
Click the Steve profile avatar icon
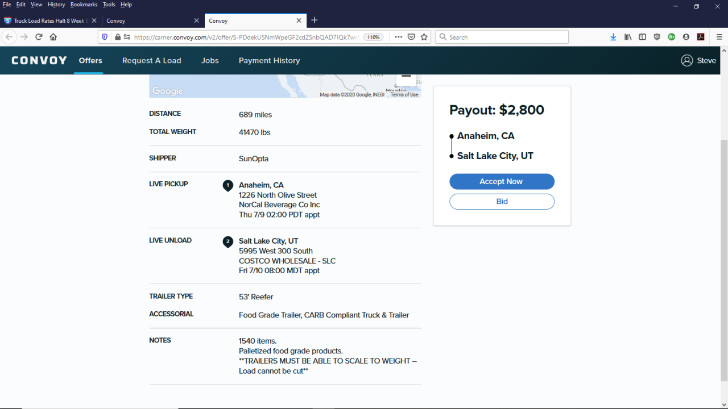pos(686,60)
